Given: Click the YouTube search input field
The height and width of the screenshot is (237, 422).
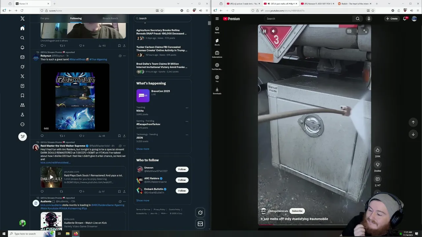Looking at the screenshot, I should point(308,19).
